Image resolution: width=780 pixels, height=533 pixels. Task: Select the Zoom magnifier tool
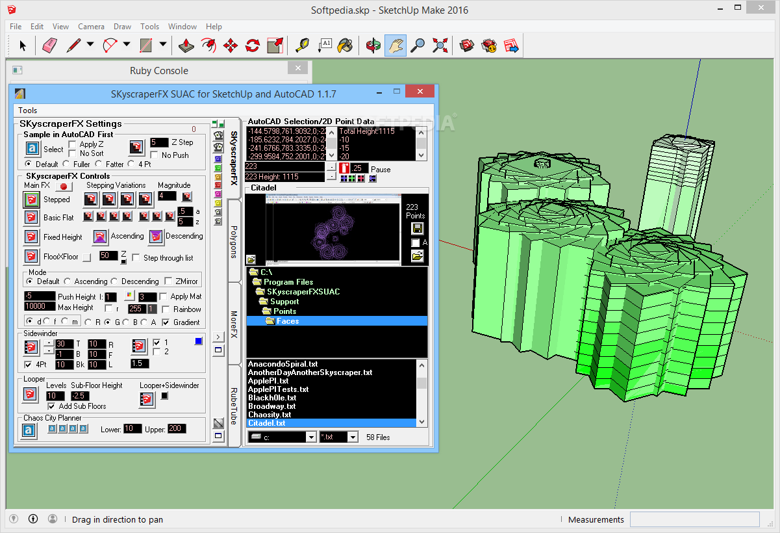pyautogui.click(x=418, y=45)
